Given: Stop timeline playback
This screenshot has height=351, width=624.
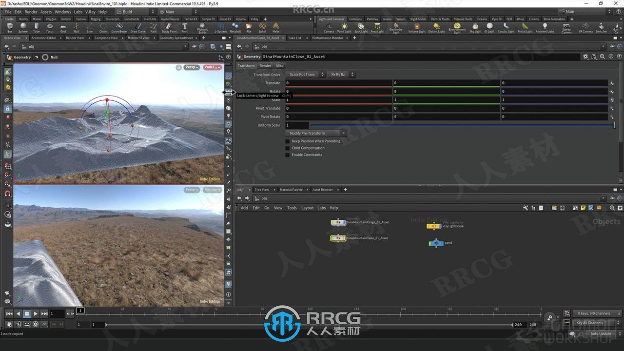Looking at the screenshot, I should tap(27, 314).
